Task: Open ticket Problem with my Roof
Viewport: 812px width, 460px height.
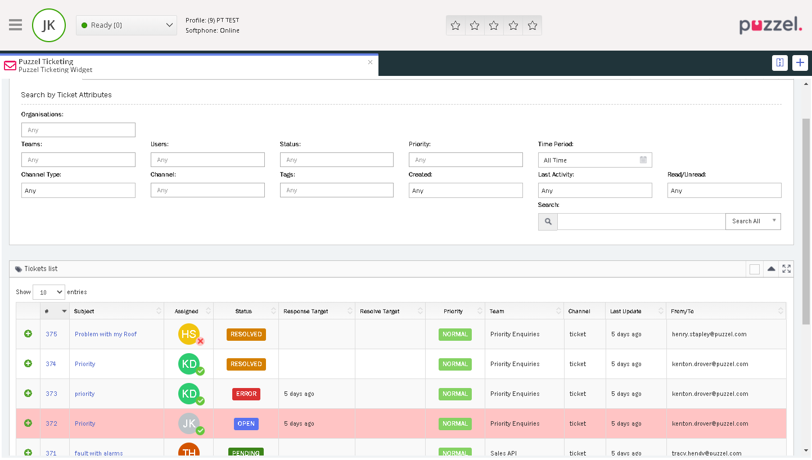Action: (x=106, y=334)
